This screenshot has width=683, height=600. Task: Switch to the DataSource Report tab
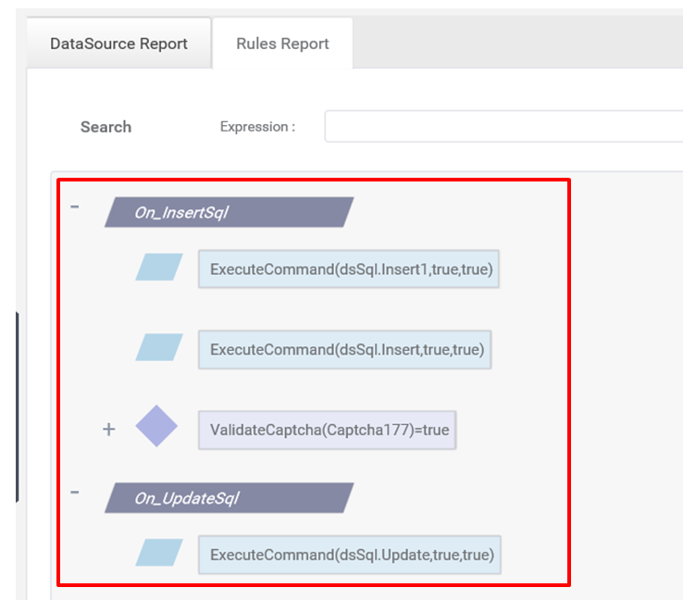tap(118, 44)
